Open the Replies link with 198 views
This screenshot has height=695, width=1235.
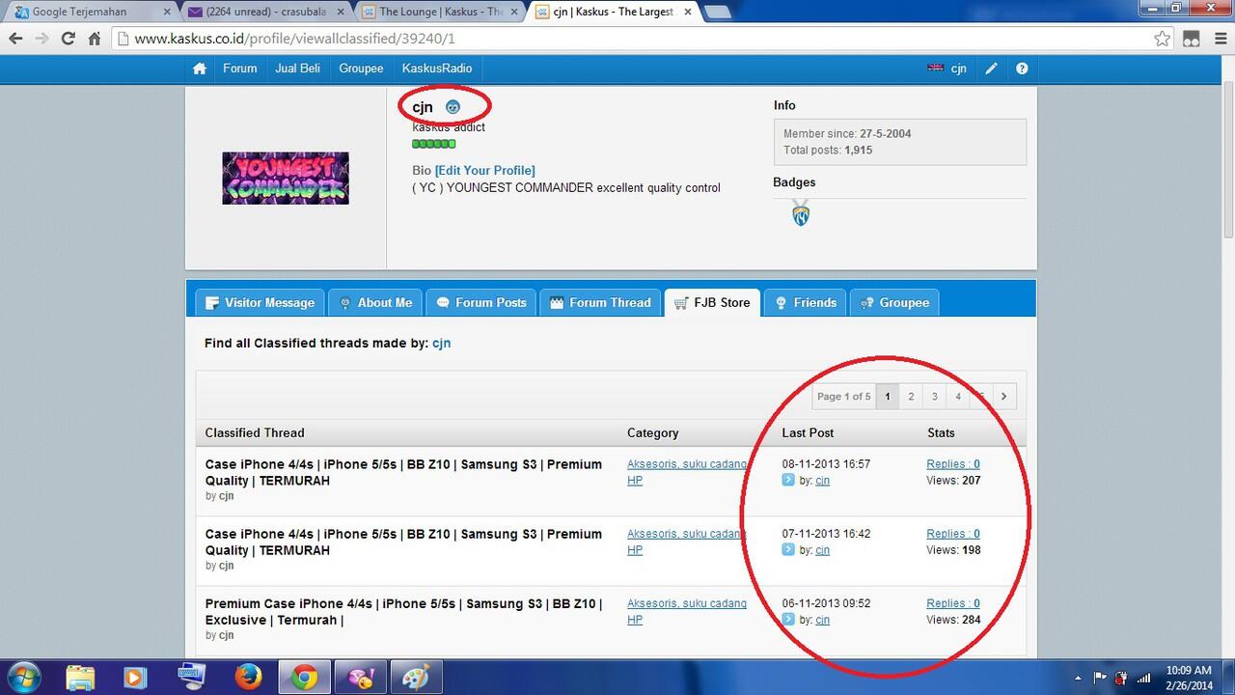(953, 534)
